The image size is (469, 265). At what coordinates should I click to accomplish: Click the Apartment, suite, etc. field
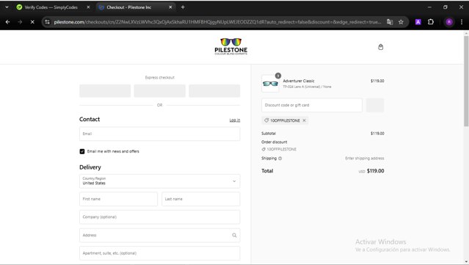pyautogui.click(x=160, y=253)
